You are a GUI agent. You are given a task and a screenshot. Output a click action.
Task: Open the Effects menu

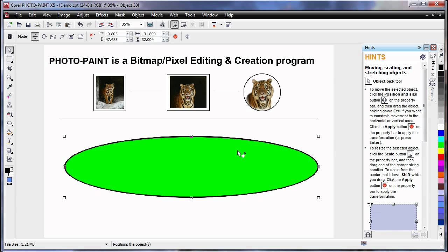click(102, 15)
